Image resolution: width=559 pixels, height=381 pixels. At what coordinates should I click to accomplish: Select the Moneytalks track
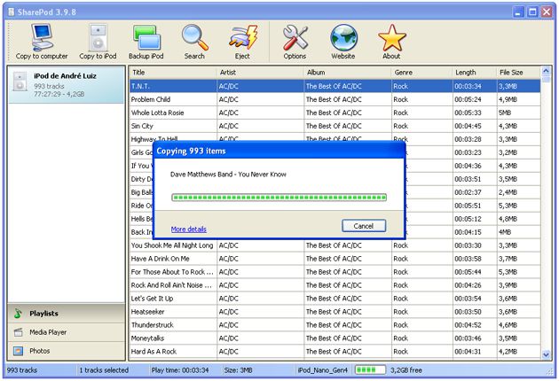(x=335, y=338)
